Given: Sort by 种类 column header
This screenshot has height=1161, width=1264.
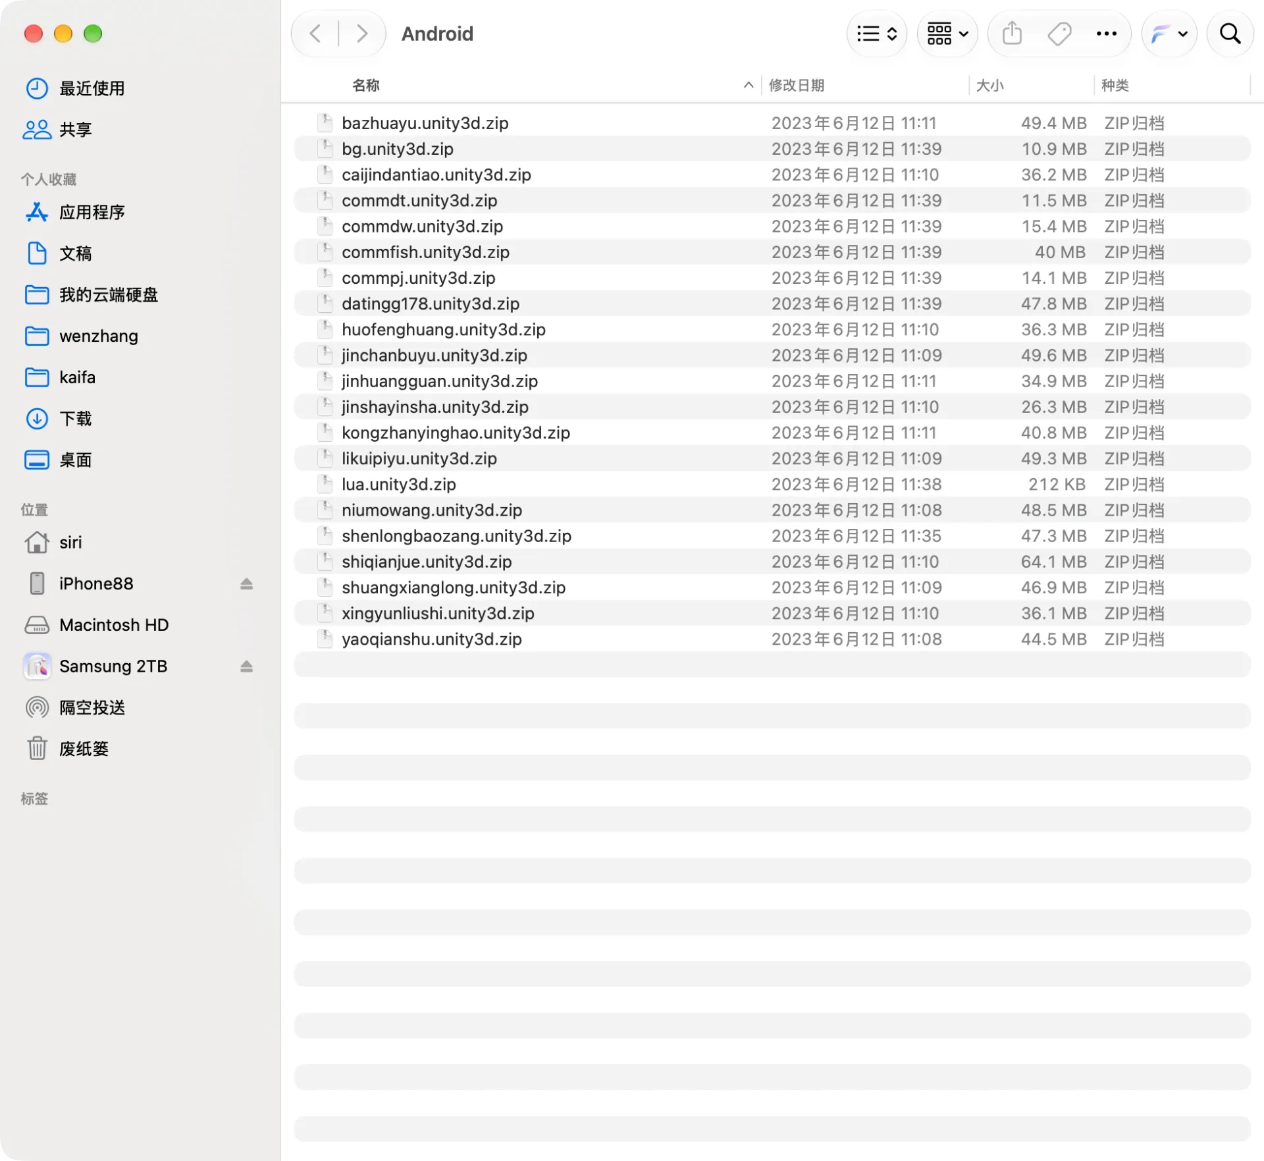Looking at the screenshot, I should coord(1115,86).
